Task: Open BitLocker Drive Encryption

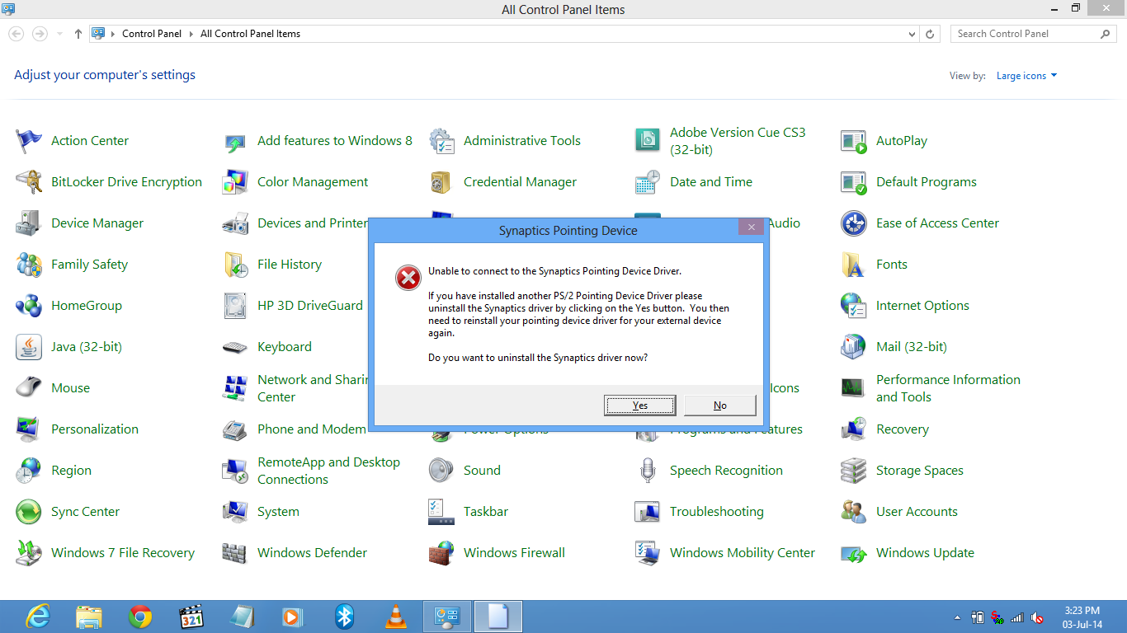Action: (126, 181)
